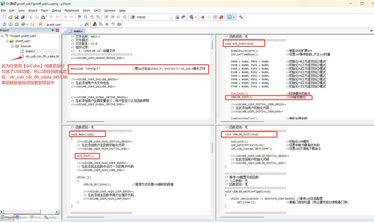Start the debug session with the debug icon
The width and height of the screenshot is (374, 222).
(x=192, y=17)
